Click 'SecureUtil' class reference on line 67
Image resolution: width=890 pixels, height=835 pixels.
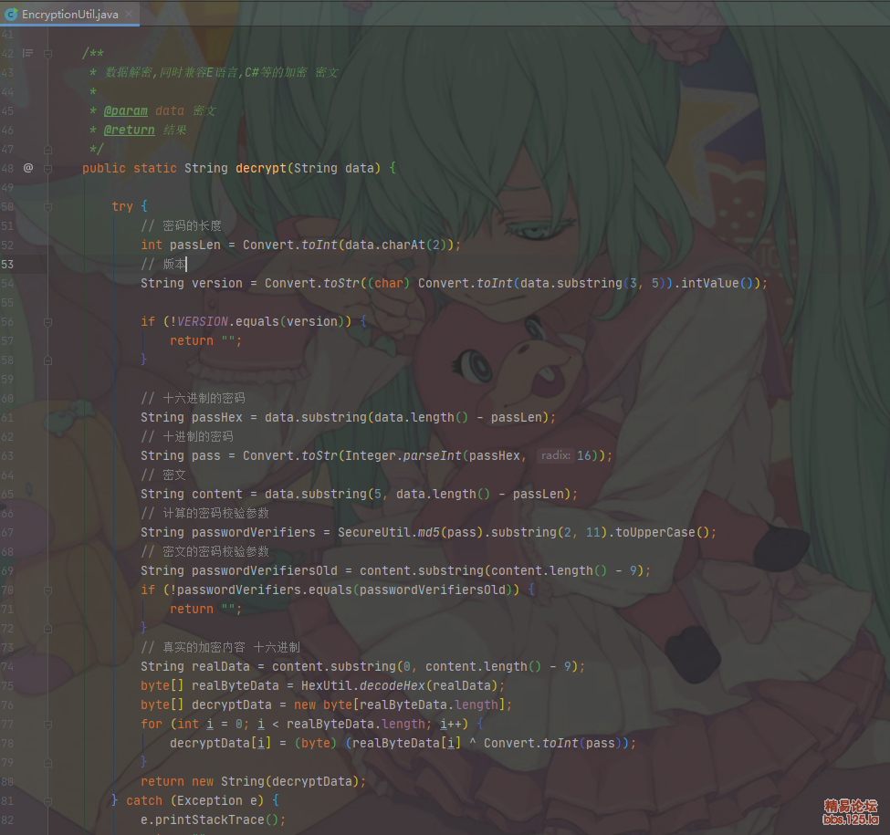374,533
